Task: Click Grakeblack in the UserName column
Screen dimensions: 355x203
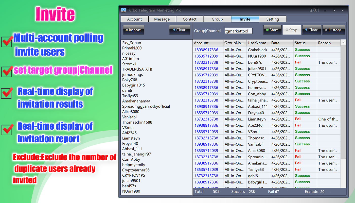Action: [x=258, y=50]
